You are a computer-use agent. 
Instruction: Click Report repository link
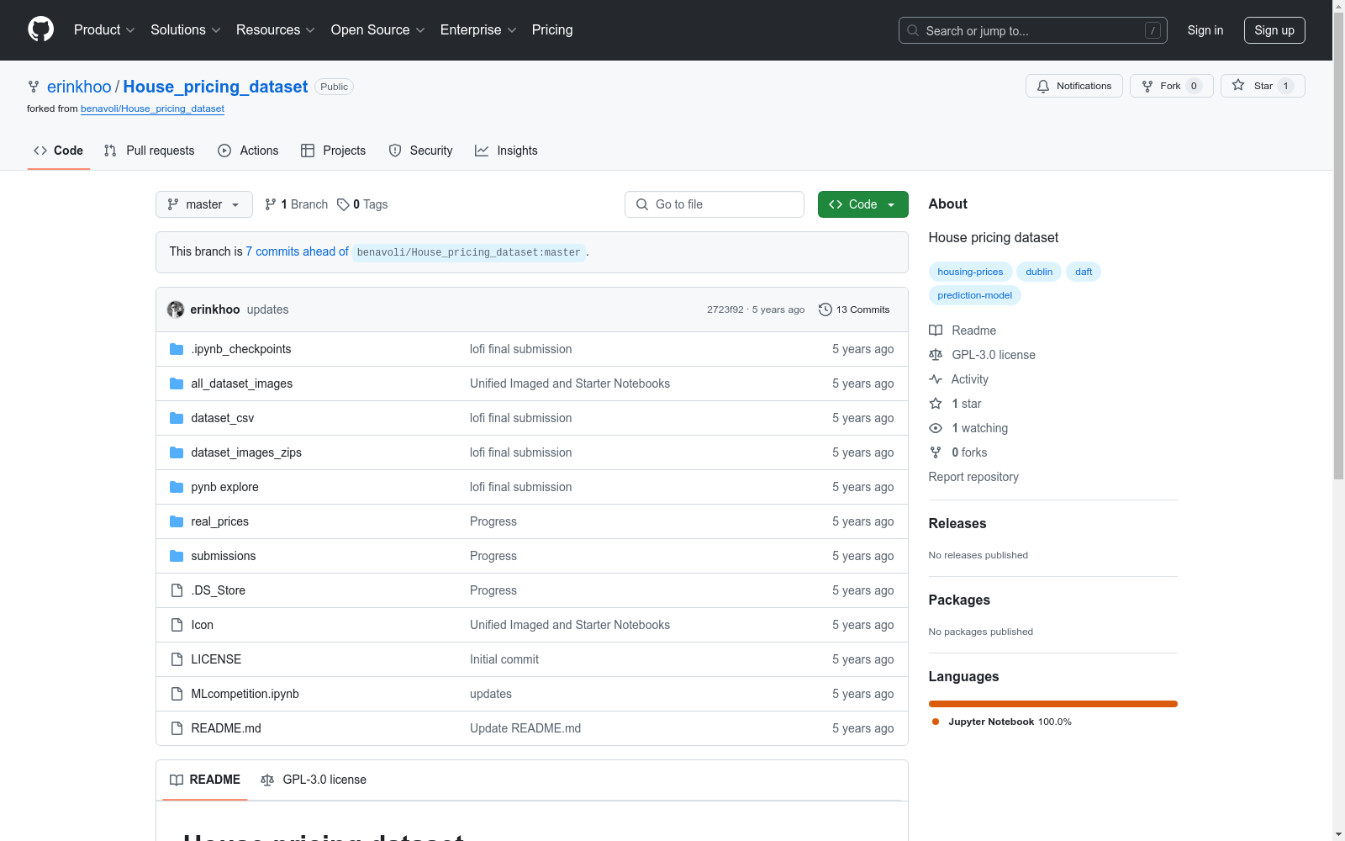click(973, 477)
